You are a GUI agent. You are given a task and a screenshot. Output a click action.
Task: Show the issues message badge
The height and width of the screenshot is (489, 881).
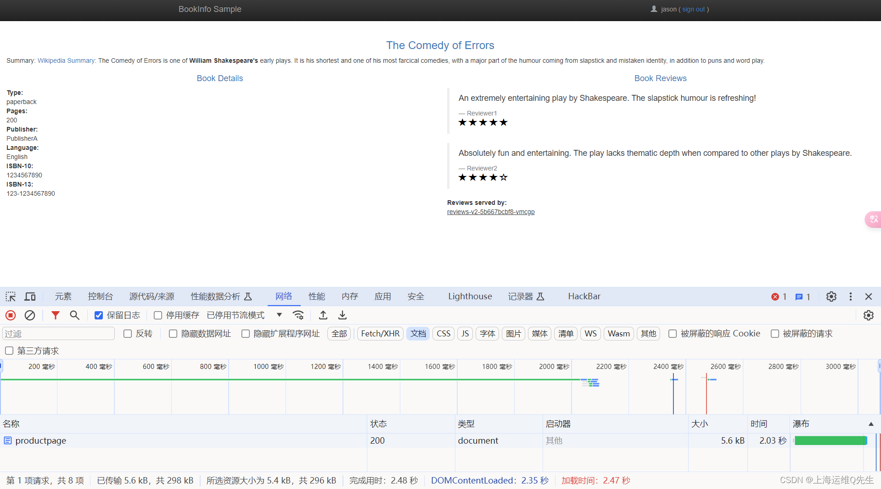(x=803, y=297)
